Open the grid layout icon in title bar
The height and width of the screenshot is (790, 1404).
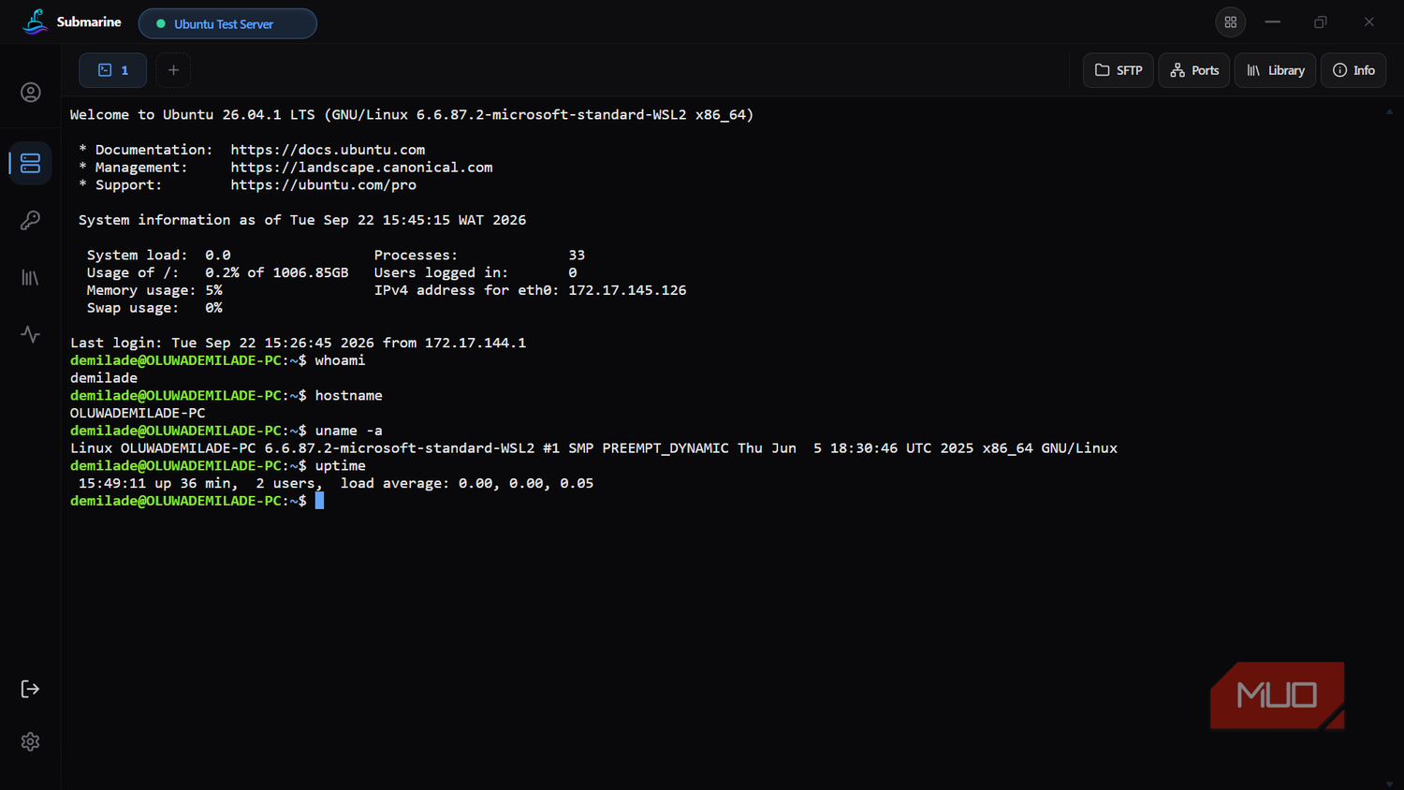(x=1231, y=22)
